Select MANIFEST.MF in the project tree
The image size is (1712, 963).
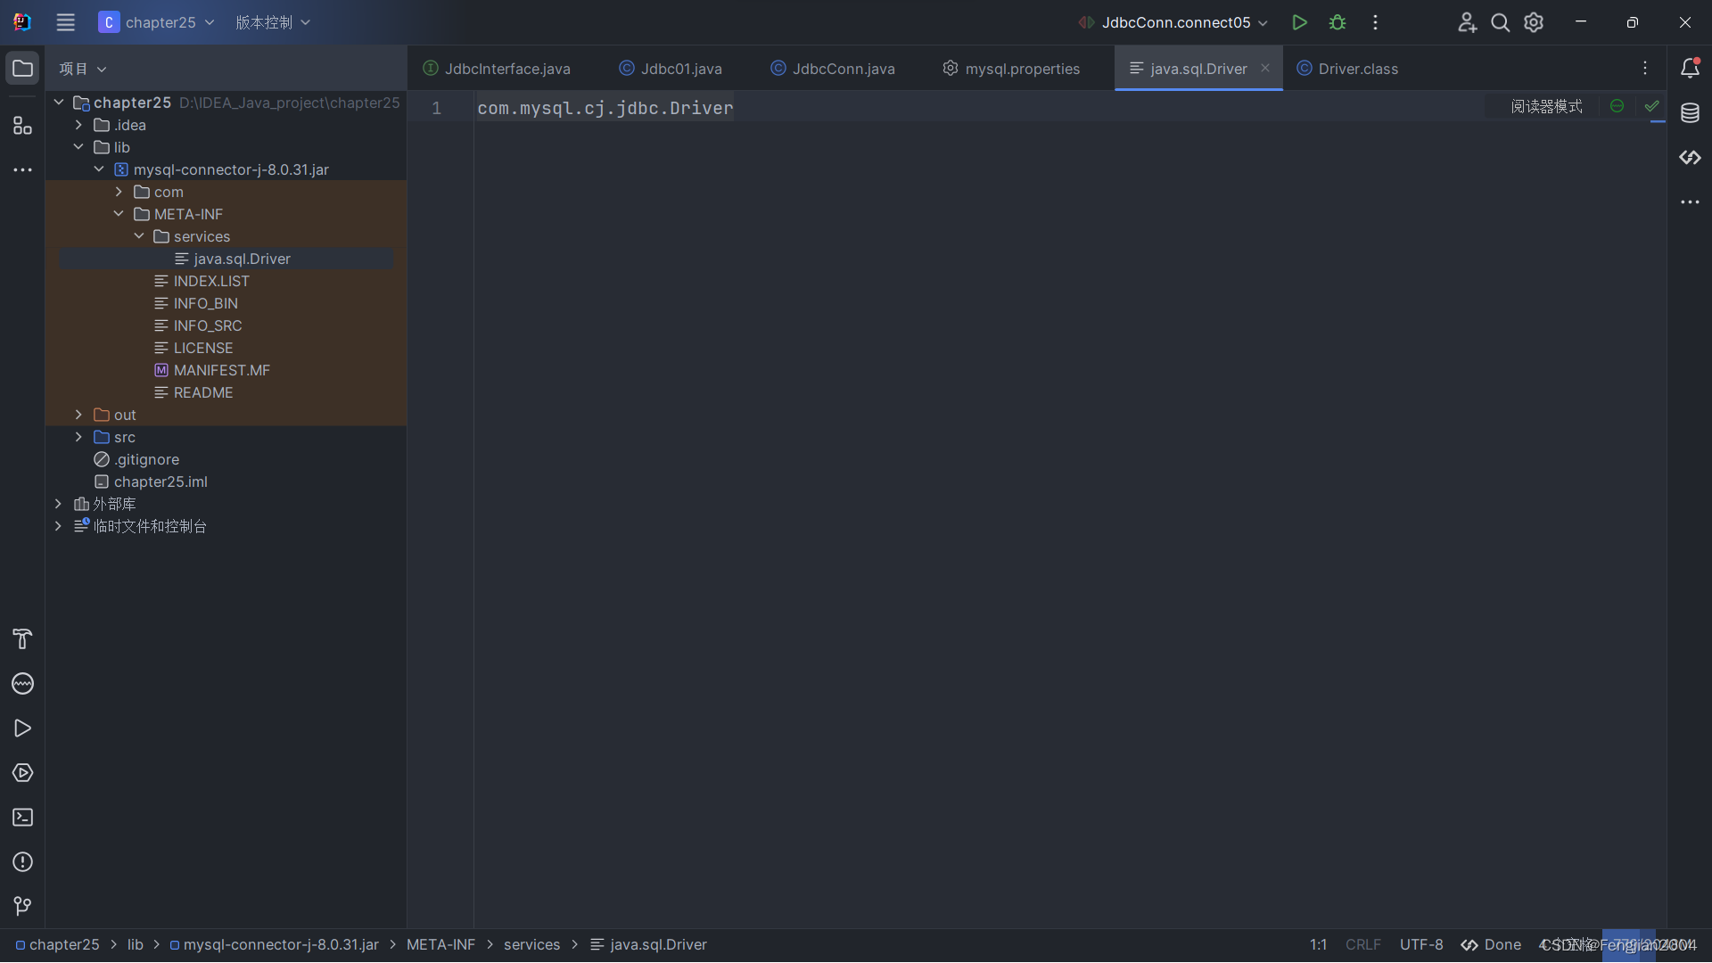(221, 370)
